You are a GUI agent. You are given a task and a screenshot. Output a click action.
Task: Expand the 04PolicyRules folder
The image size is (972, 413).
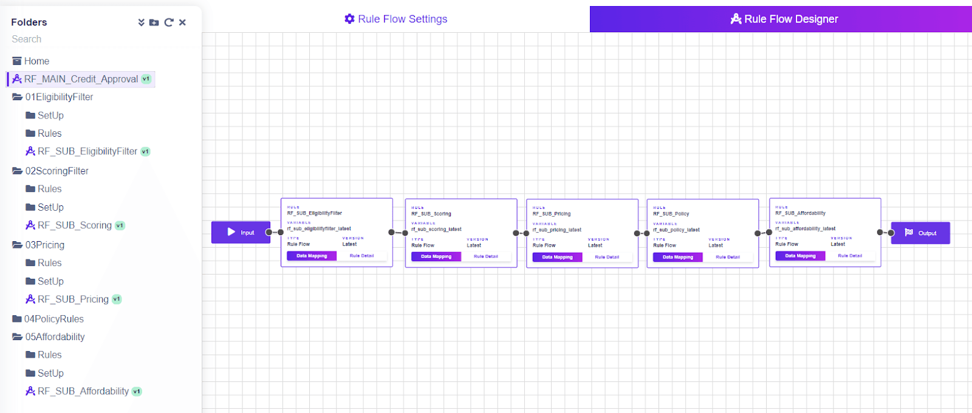click(48, 319)
